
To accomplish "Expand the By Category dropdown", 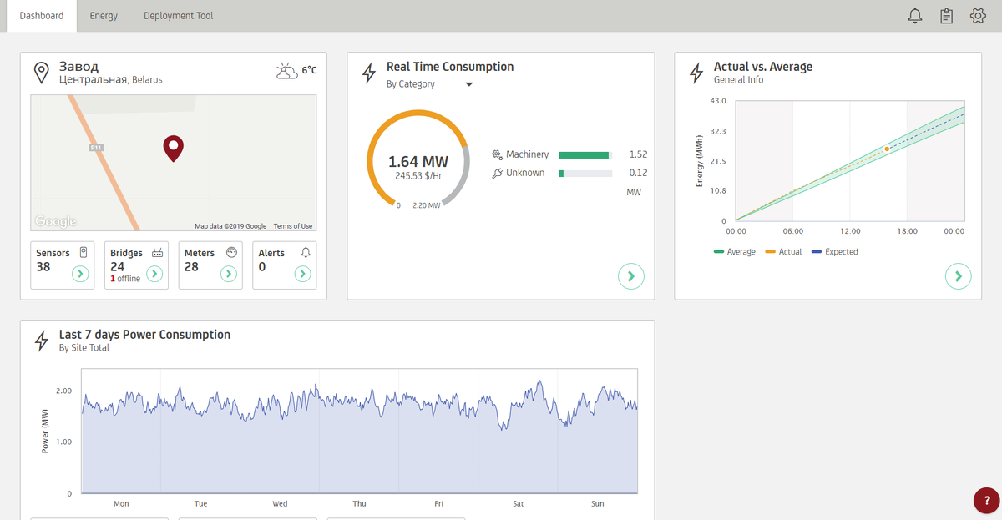I will [430, 84].
